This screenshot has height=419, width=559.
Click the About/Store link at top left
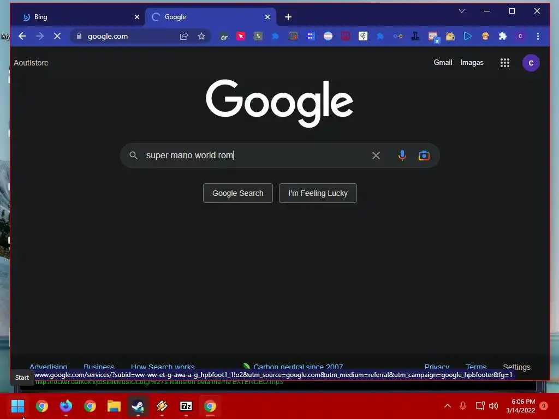pyautogui.click(x=31, y=63)
